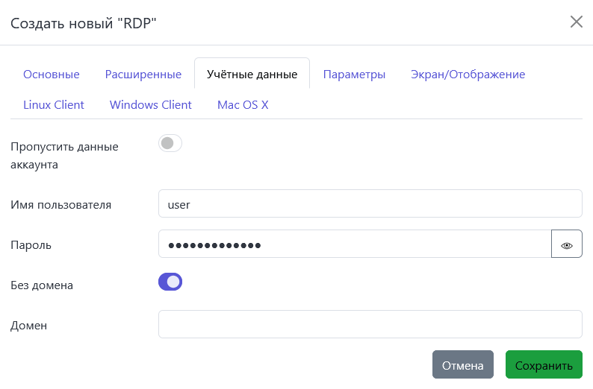Close the create new RDP dialog
593x389 pixels.
576,22
